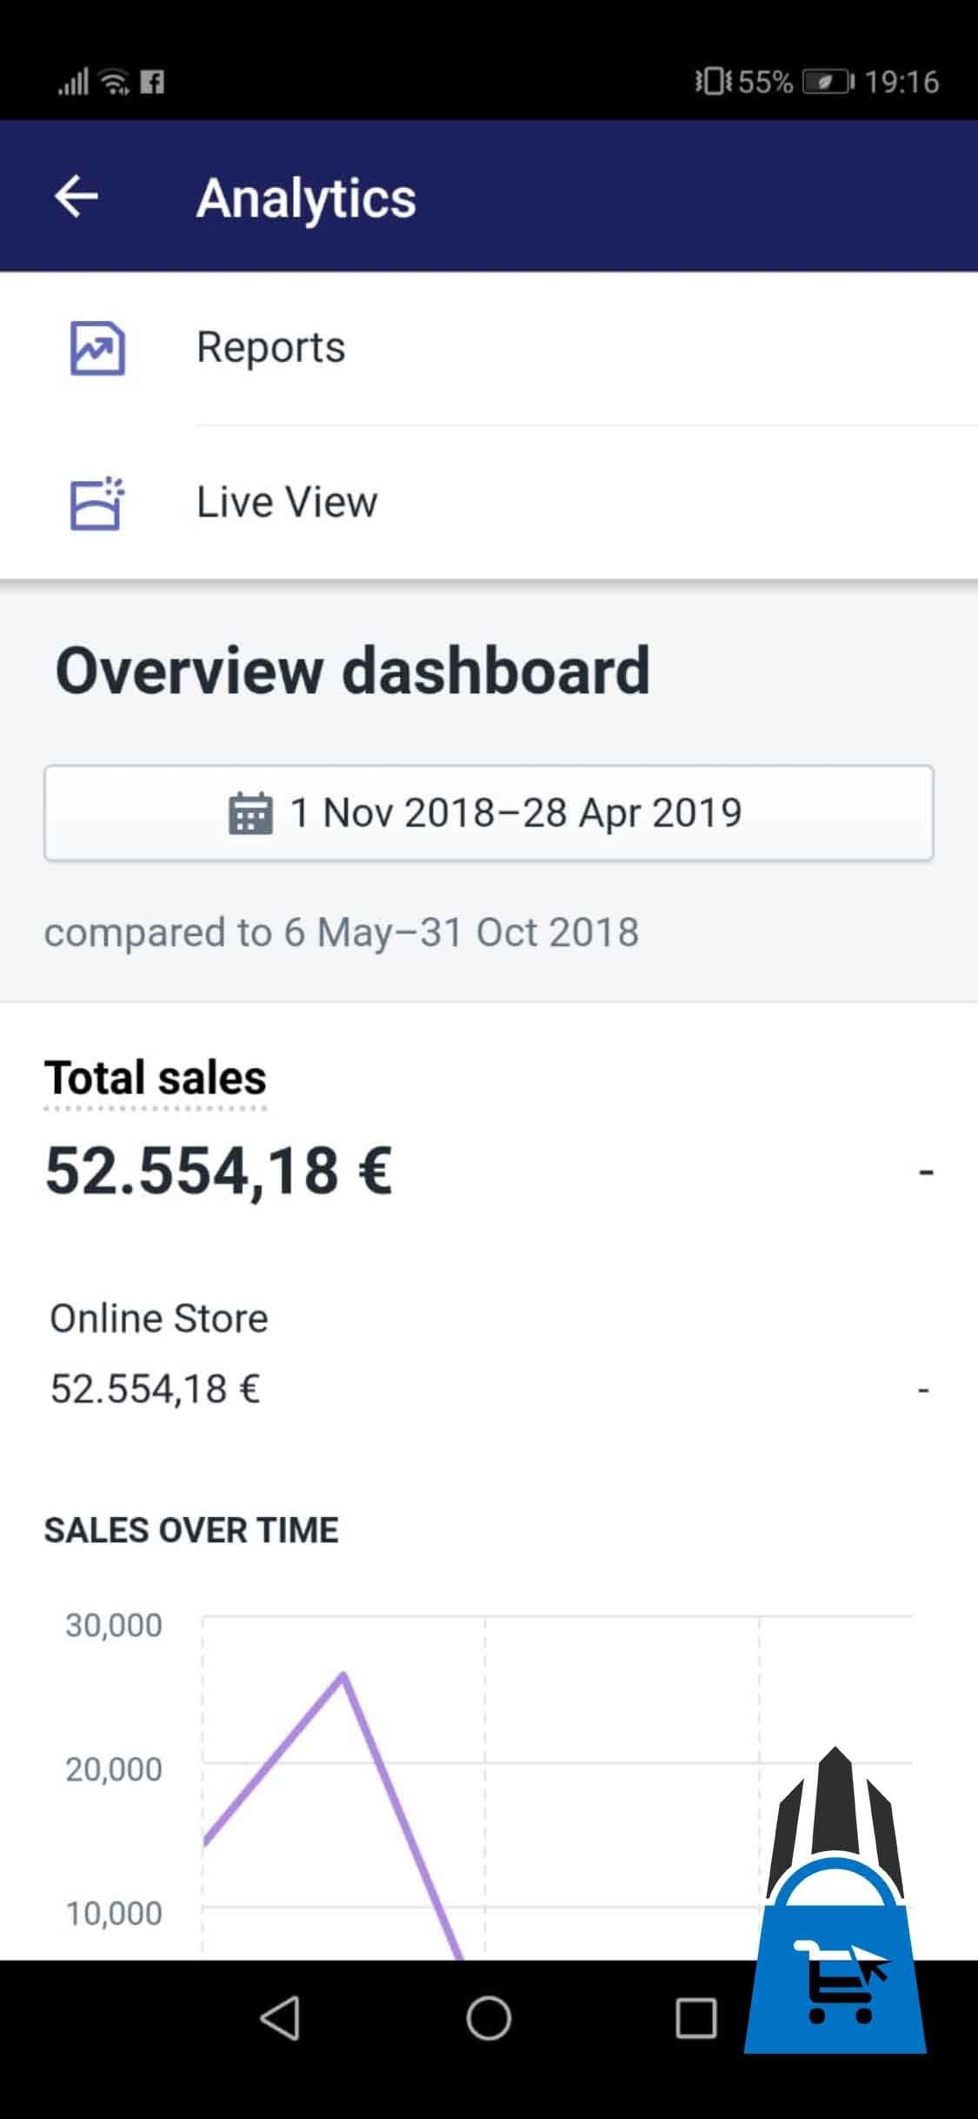This screenshot has width=978, height=2119.
Task: Tap the battery indicator in status bar
Action: [x=828, y=82]
